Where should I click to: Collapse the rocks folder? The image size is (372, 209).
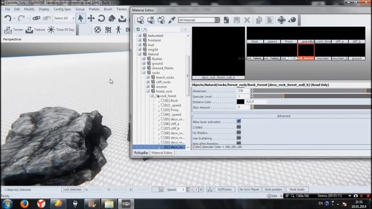(144, 73)
